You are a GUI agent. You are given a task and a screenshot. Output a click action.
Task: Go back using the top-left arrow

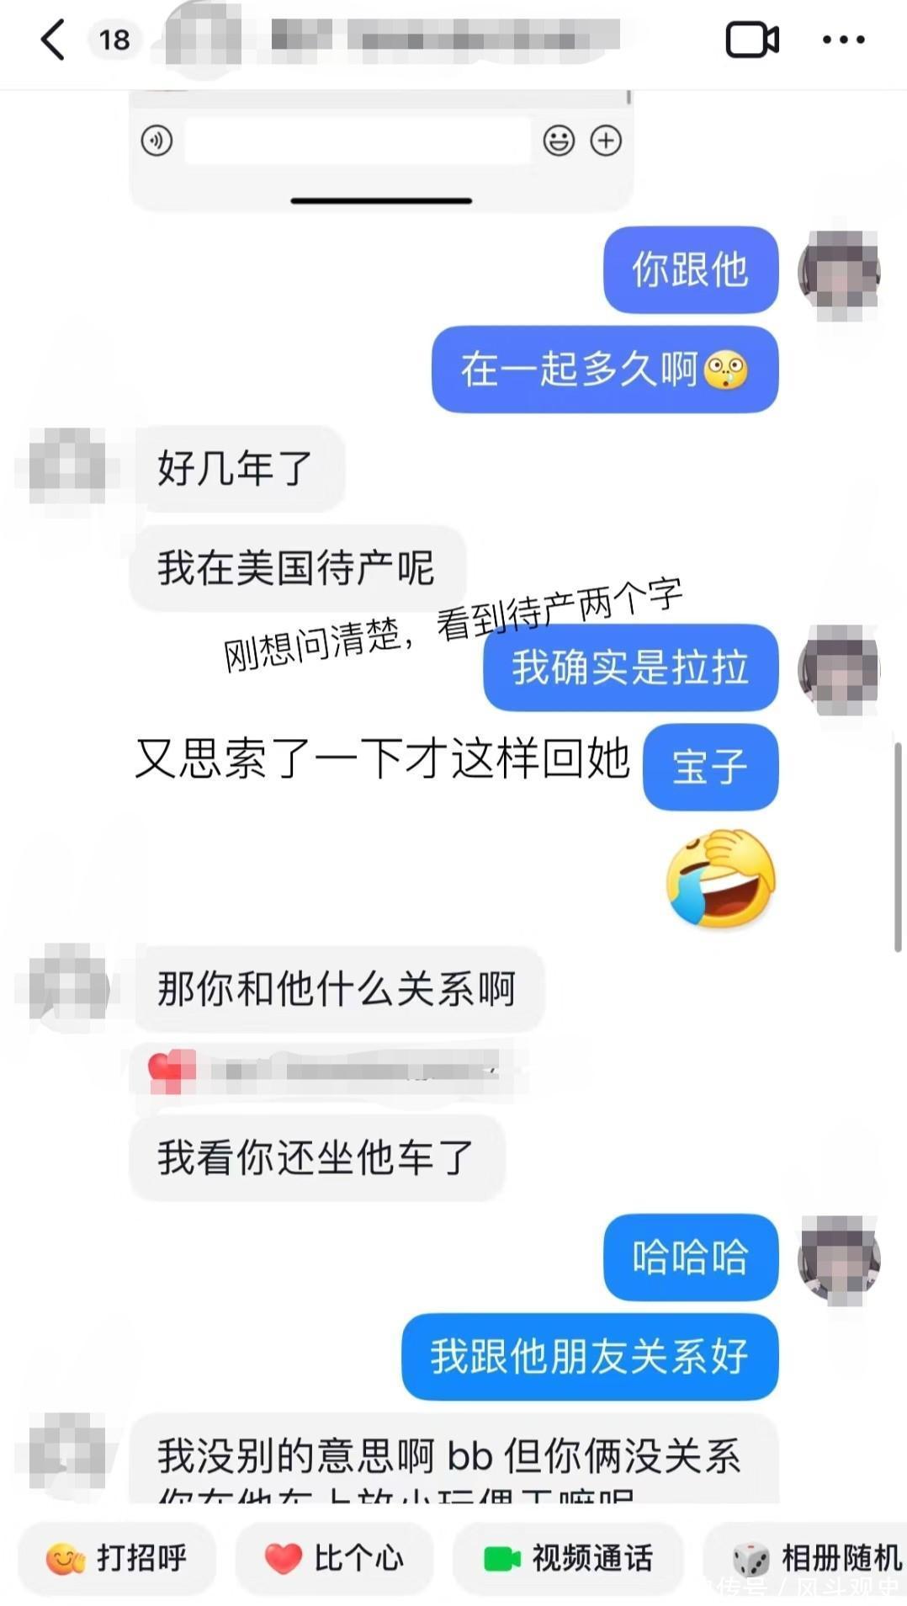(x=52, y=40)
